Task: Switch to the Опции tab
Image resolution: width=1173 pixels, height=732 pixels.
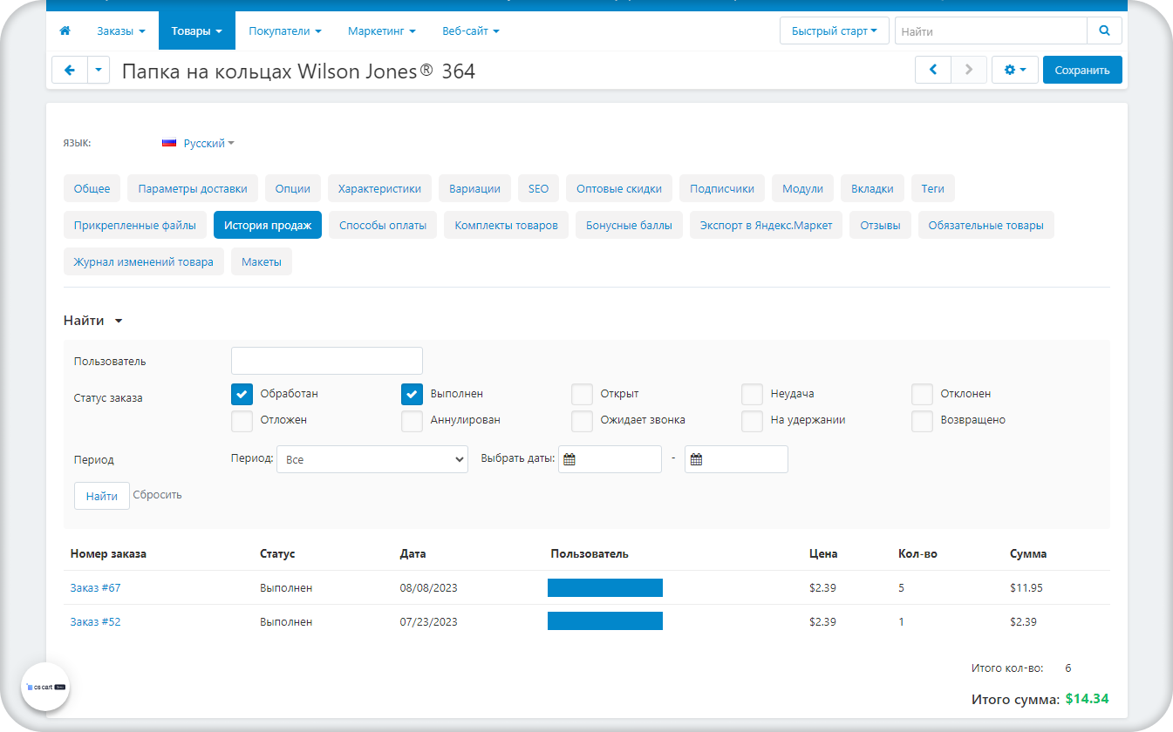Action: click(293, 188)
